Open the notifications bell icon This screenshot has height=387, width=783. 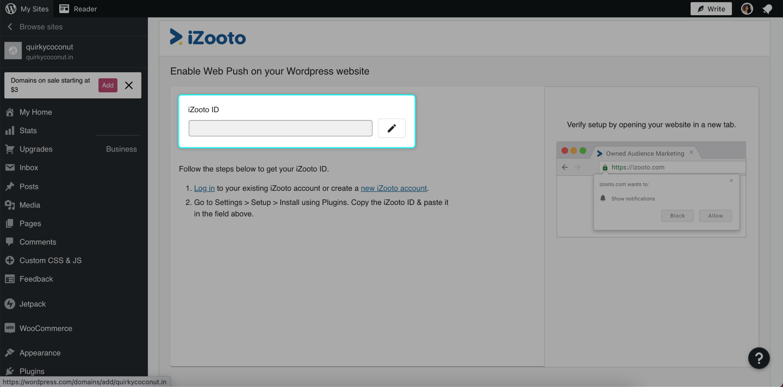point(767,9)
